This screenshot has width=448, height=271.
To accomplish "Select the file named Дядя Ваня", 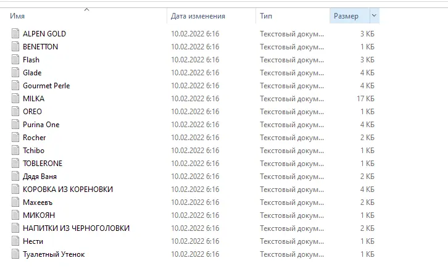I will [39, 177].
